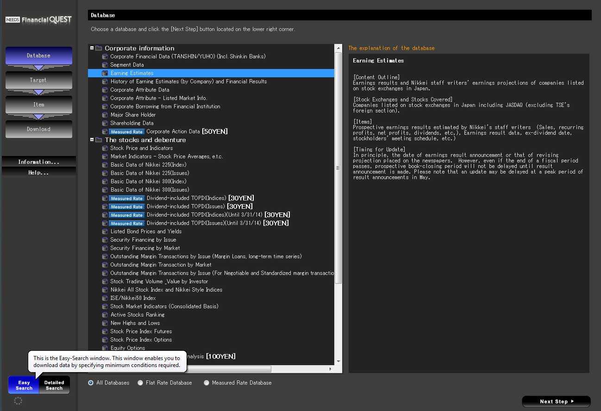
Task: Click the Next Step button
Action: 556,401
